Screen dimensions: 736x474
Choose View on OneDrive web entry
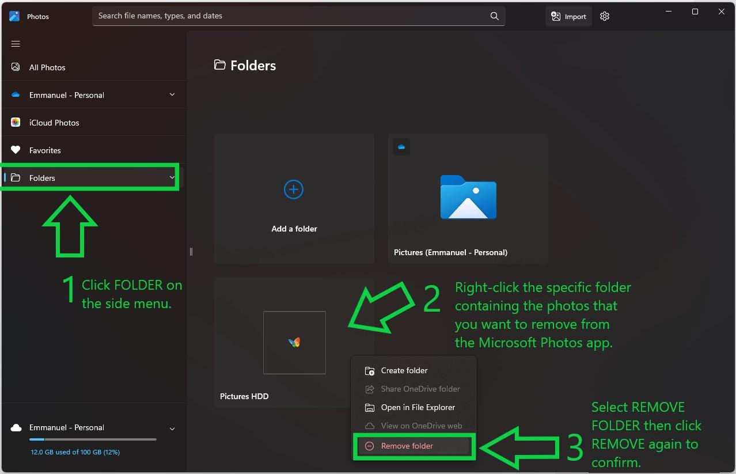pos(414,426)
